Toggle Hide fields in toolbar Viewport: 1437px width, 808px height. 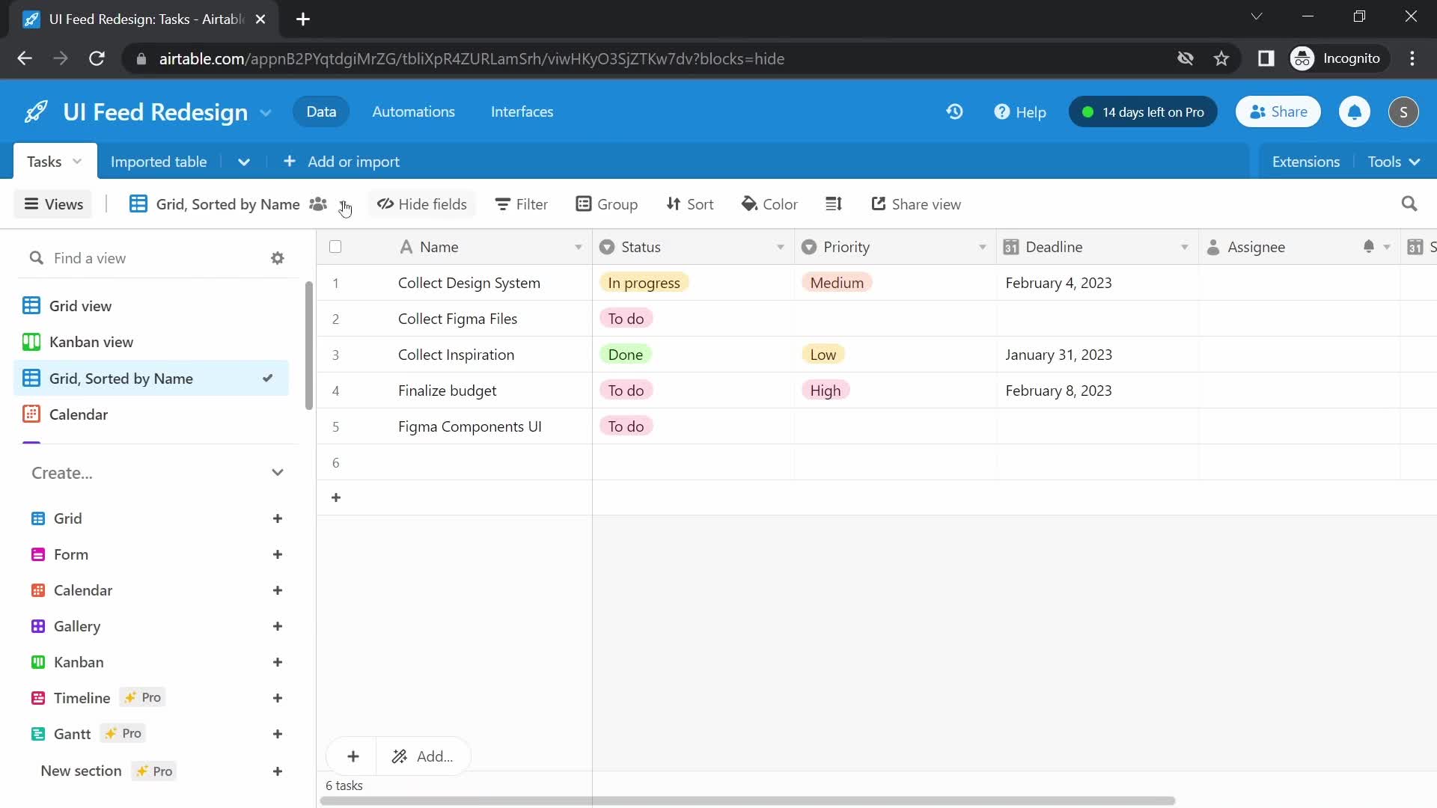coord(421,204)
